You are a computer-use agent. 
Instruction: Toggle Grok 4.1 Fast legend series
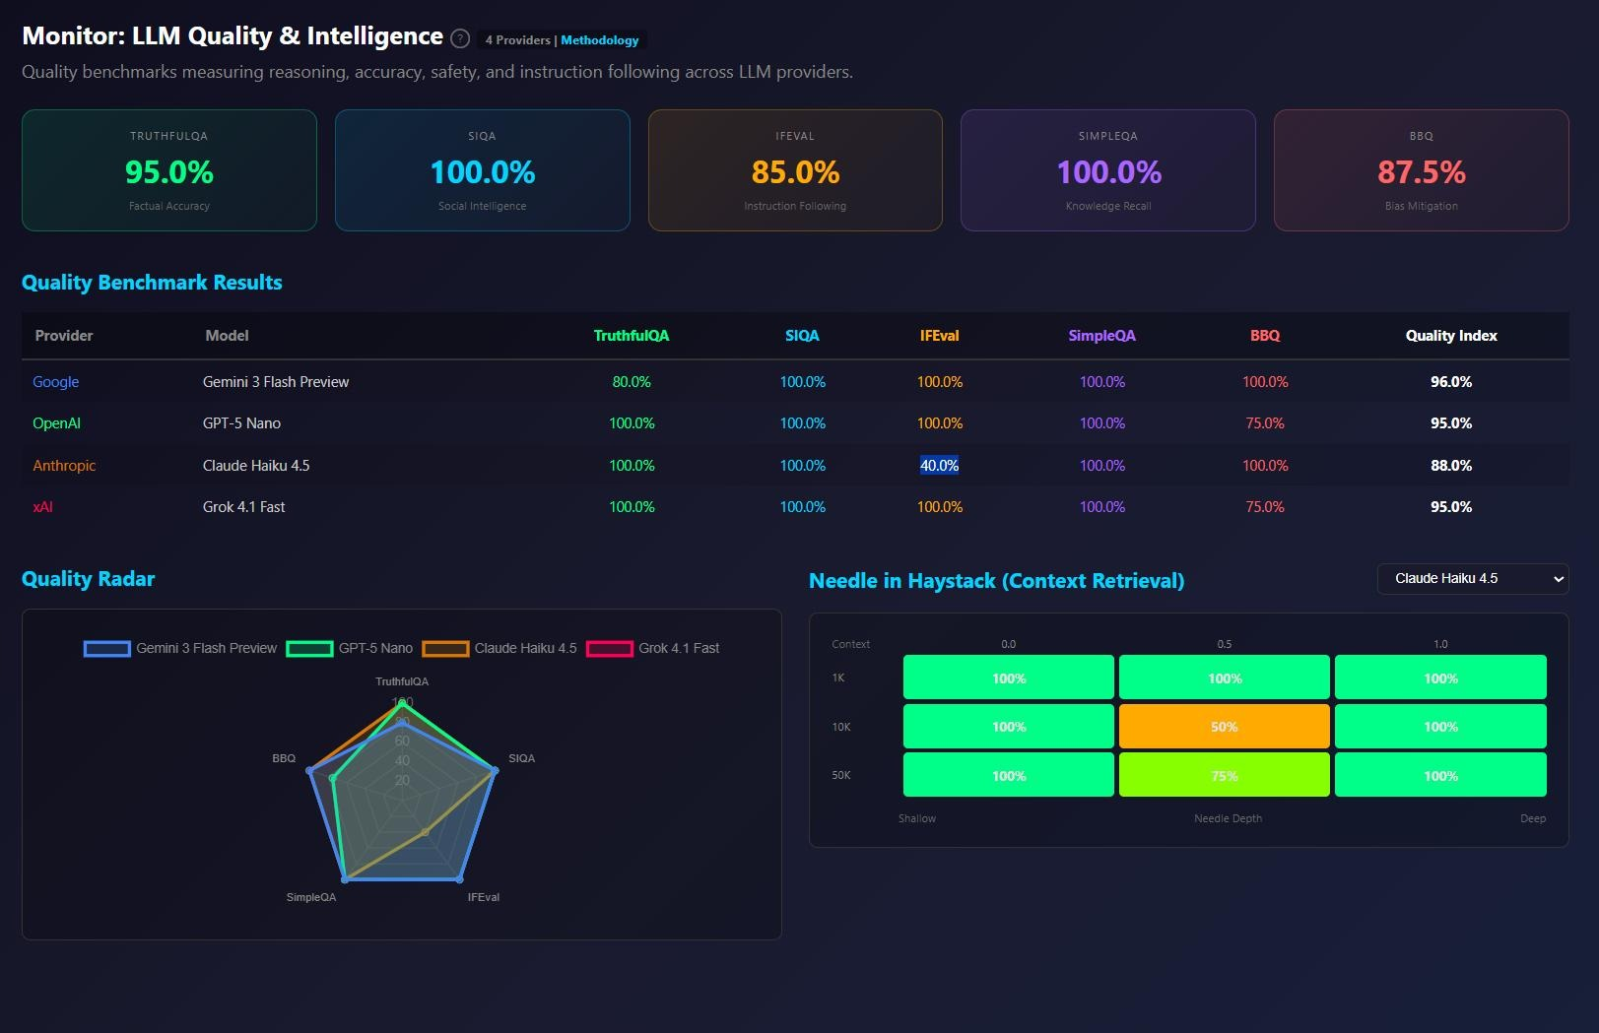653,648
